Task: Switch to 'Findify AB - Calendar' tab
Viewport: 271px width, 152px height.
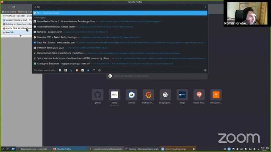Action: (x=17, y=16)
